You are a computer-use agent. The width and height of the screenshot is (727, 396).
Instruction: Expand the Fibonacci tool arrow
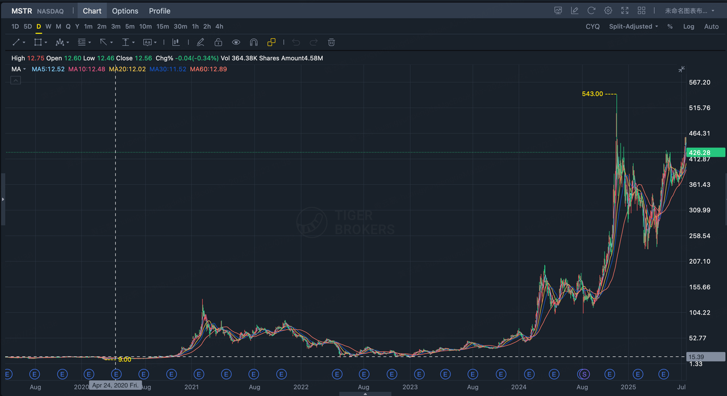(90, 43)
